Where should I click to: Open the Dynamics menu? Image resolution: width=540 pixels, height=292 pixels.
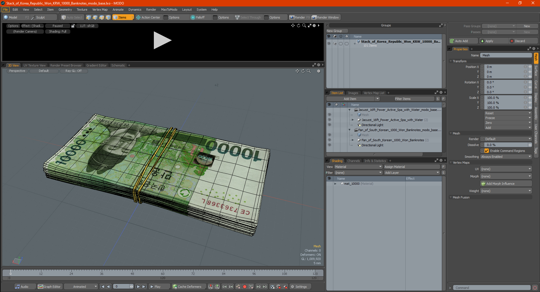tap(135, 10)
